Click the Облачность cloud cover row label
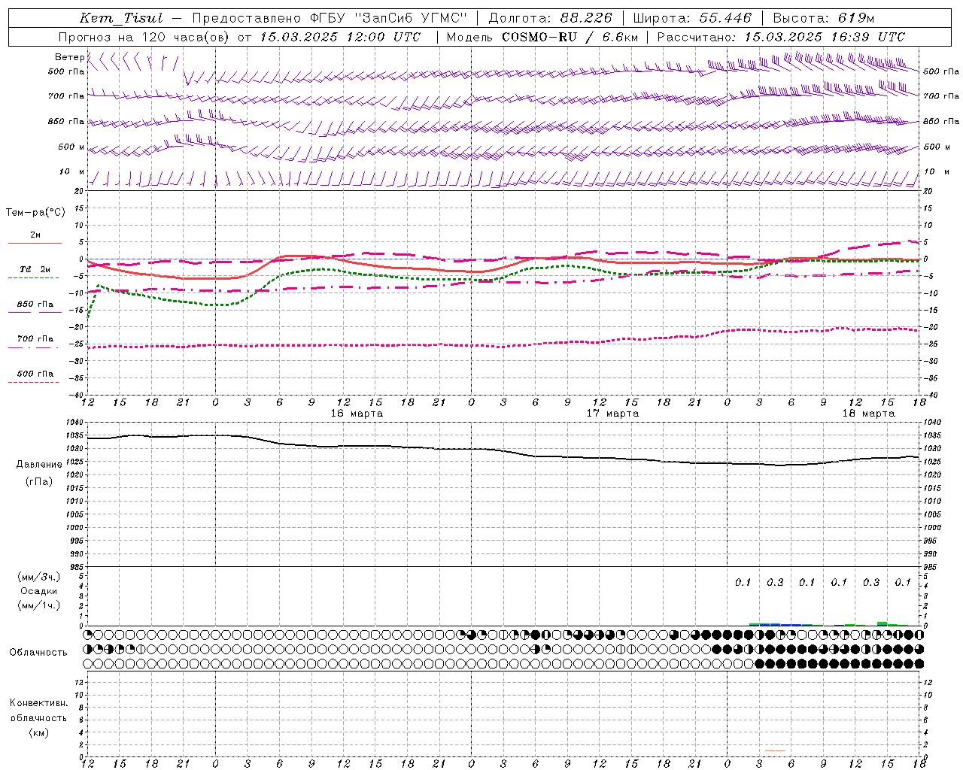 click(x=38, y=652)
